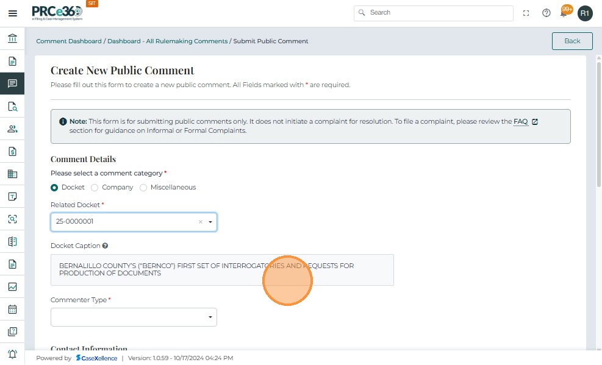Go to Comment Dashboard breadcrumb
The height and width of the screenshot is (365, 602).
69,41
